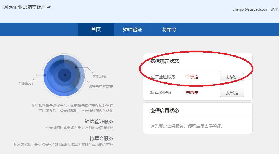Click the 请先绑定密保服务 notice text
This screenshot has height=154, width=280.
[x=187, y=126]
